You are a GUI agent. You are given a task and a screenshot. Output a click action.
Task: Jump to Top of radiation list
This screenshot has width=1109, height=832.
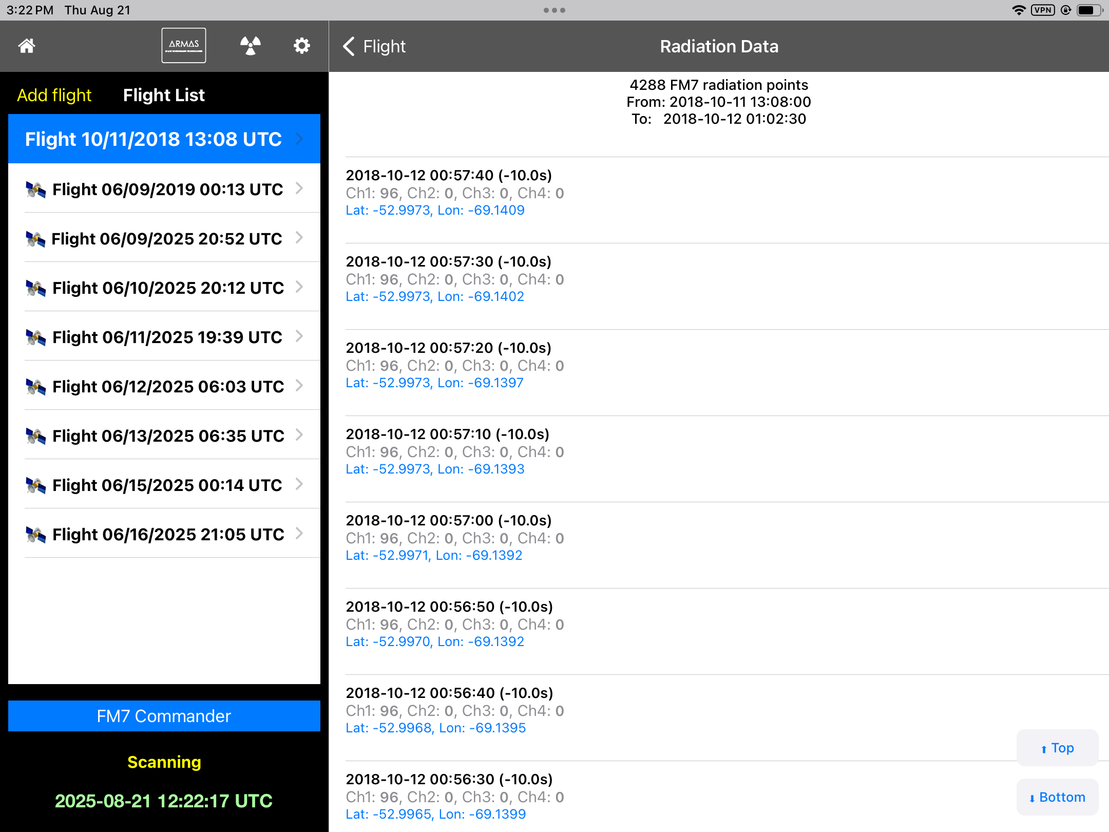tap(1057, 748)
